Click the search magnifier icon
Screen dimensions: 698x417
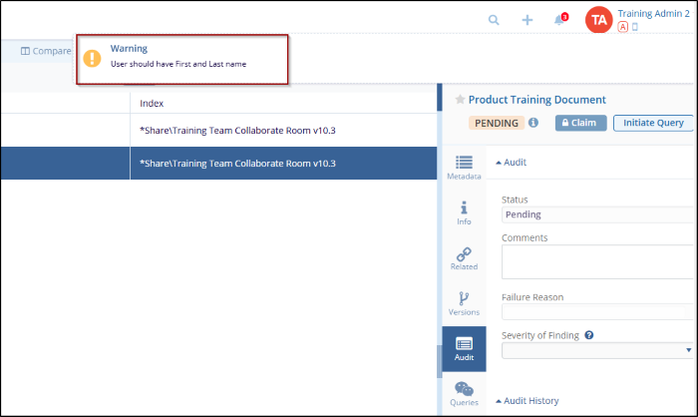pos(494,20)
